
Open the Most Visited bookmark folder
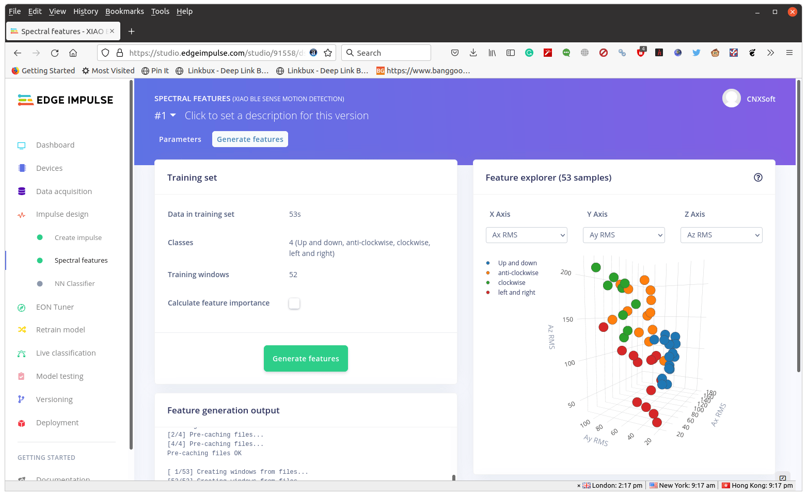(x=108, y=71)
